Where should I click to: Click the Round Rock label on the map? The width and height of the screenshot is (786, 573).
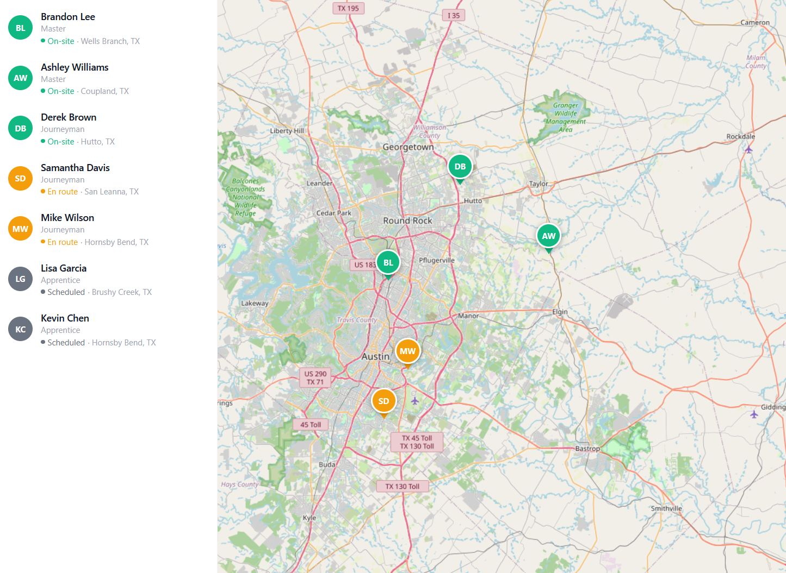pos(407,221)
